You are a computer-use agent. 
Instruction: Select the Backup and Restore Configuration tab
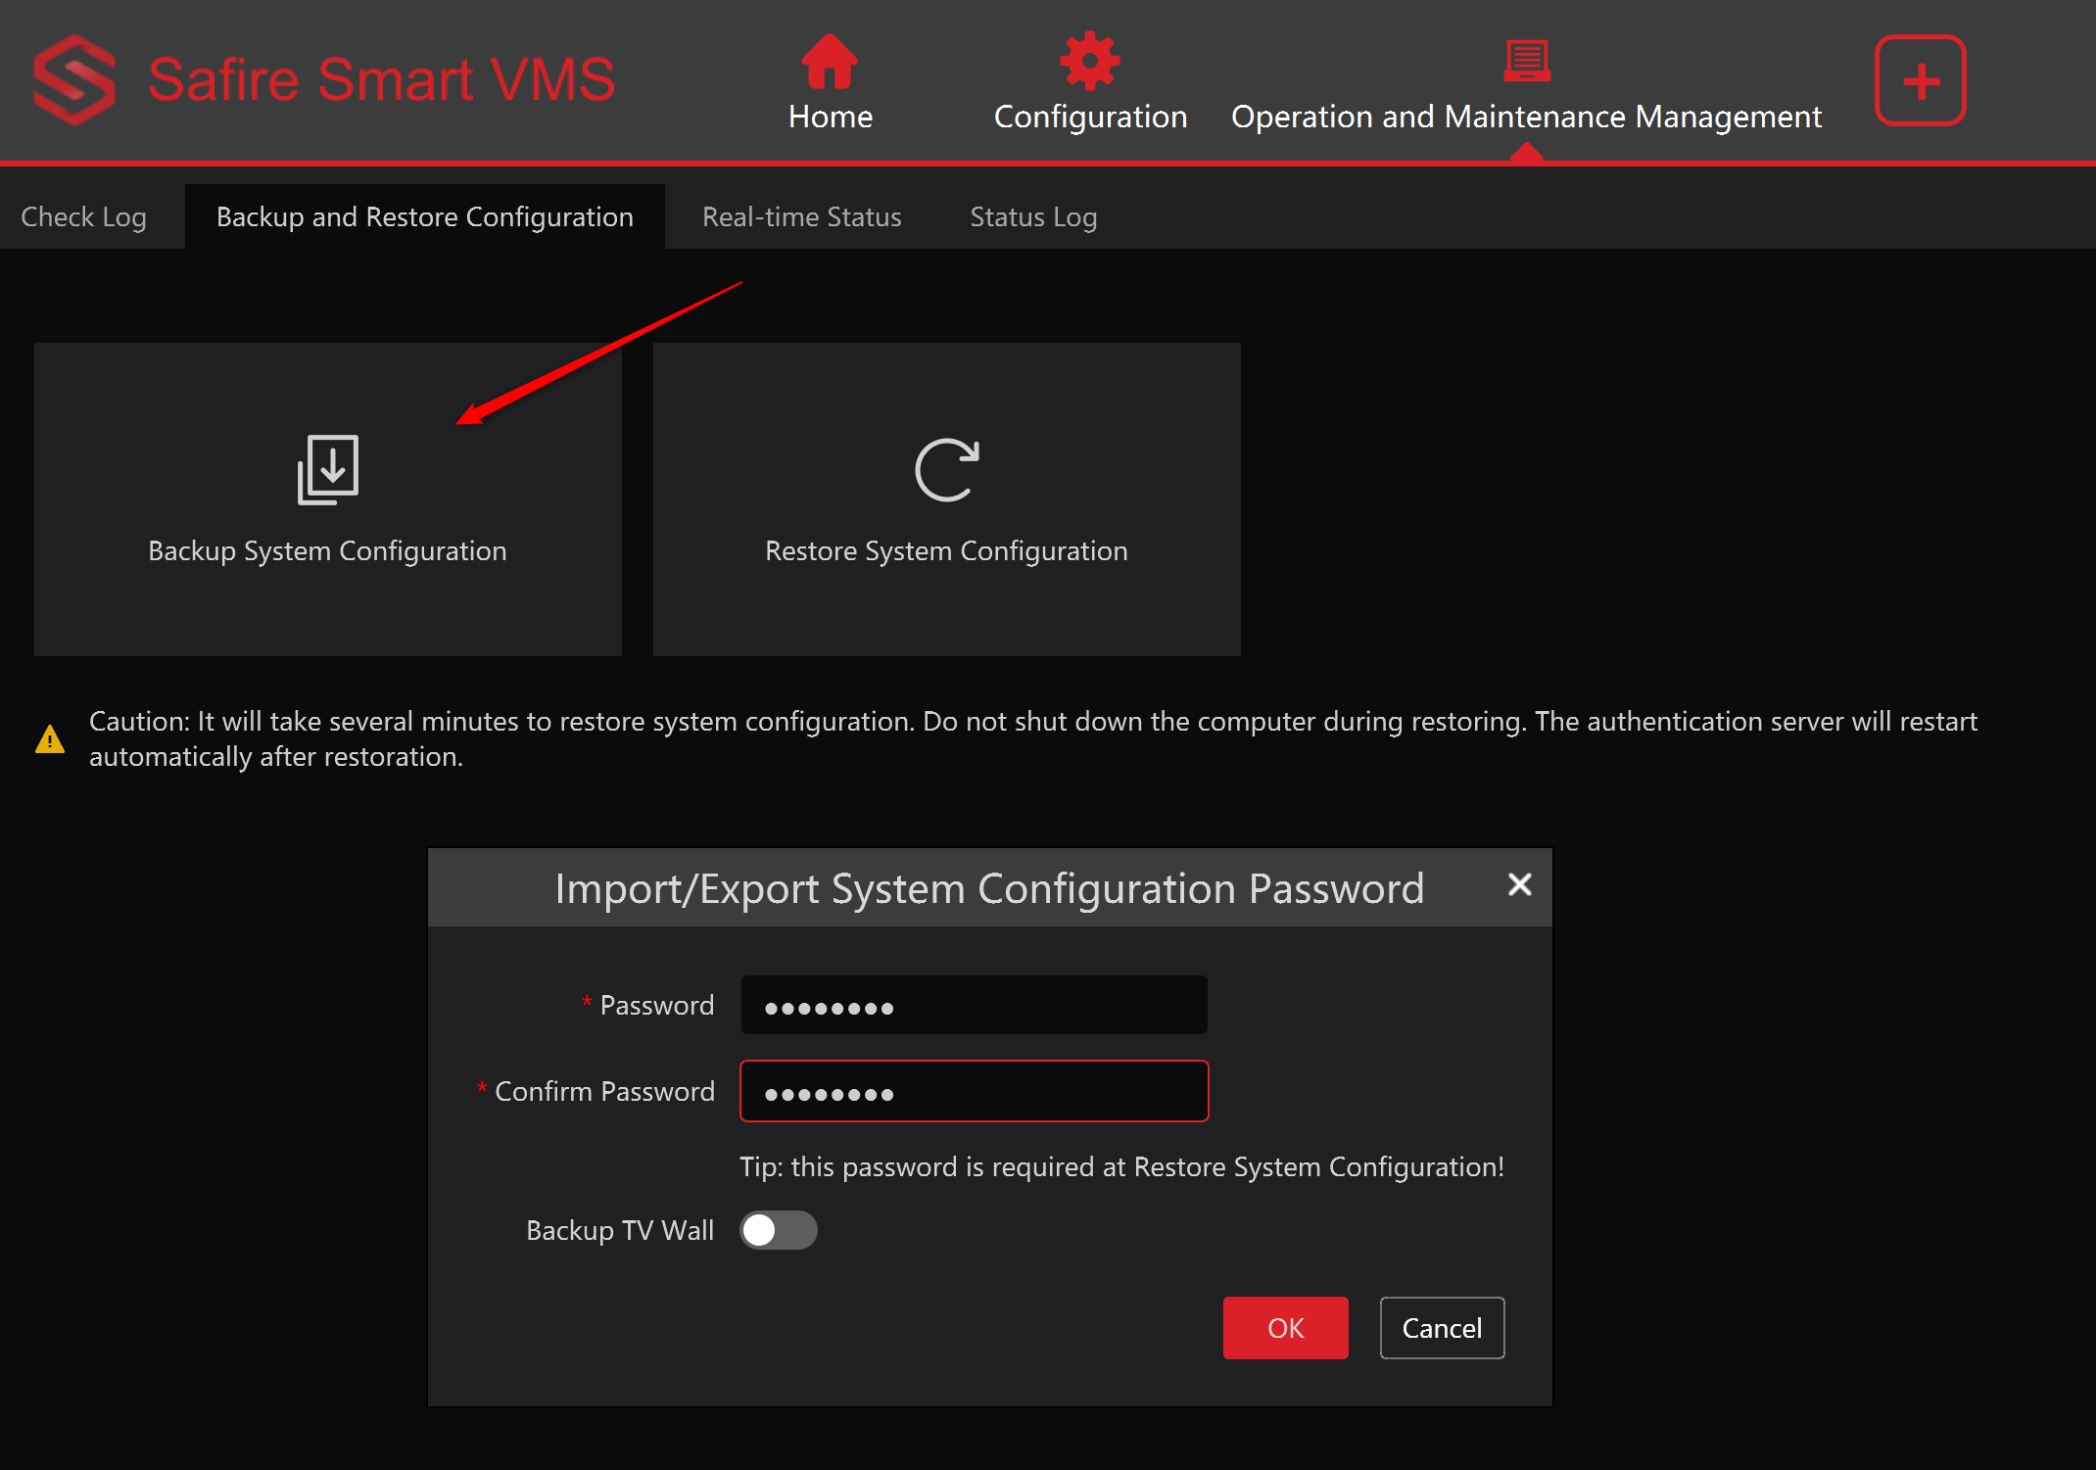pos(424,215)
